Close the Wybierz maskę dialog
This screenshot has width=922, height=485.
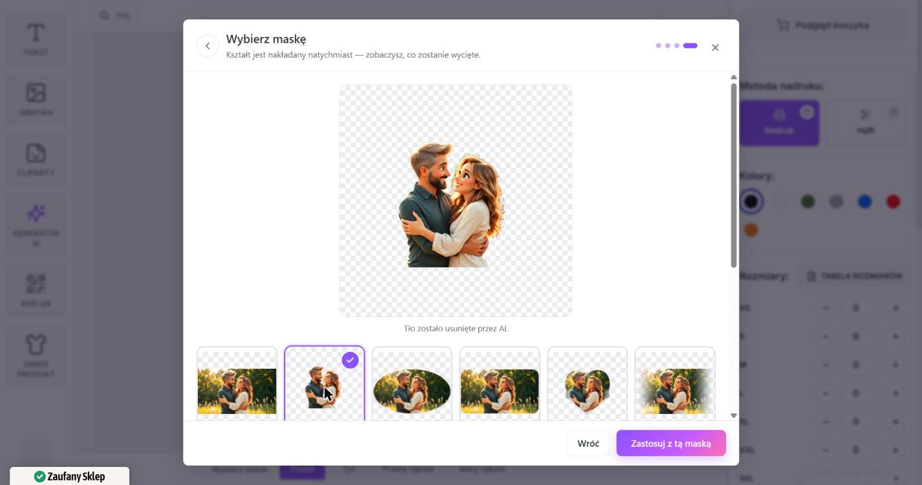point(715,47)
